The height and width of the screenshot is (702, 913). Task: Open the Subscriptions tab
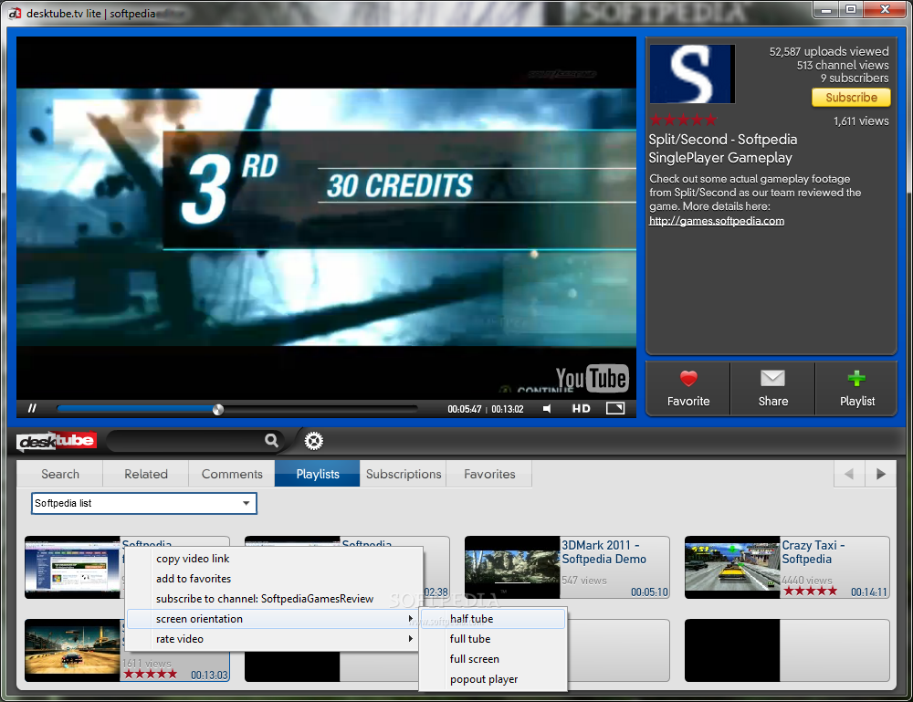click(x=404, y=474)
